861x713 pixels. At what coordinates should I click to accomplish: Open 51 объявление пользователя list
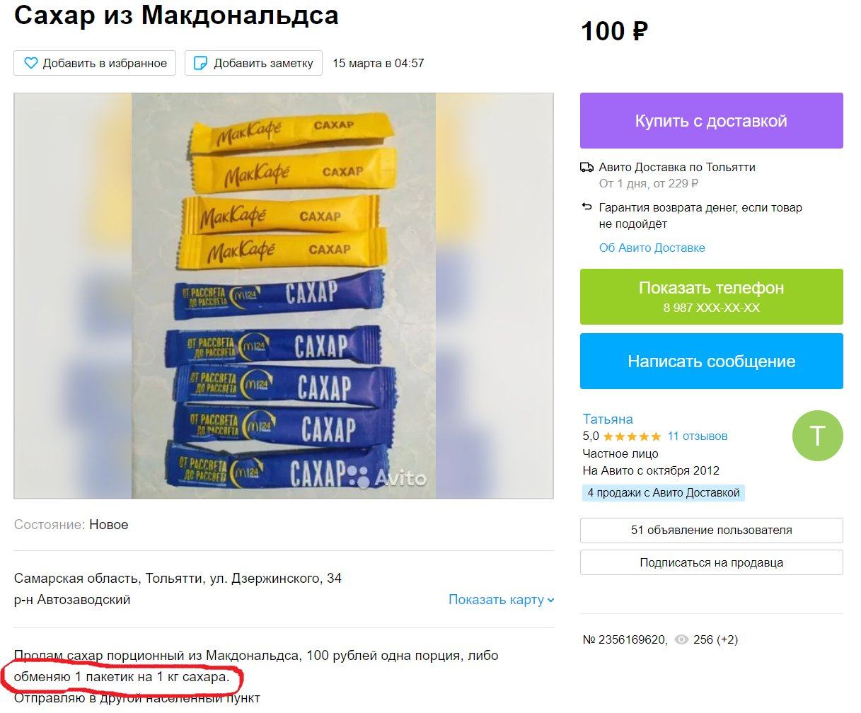[x=711, y=530]
